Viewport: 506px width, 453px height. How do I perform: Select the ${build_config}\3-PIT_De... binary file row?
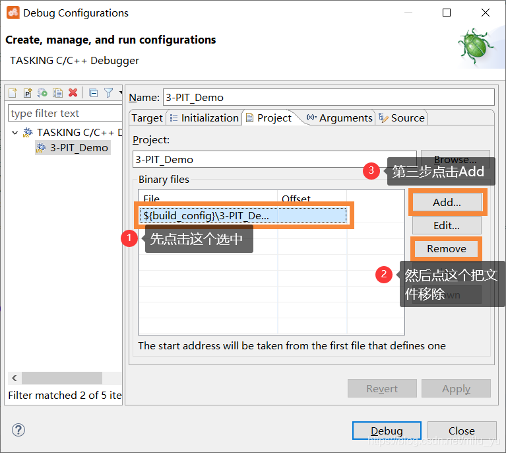point(243,215)
